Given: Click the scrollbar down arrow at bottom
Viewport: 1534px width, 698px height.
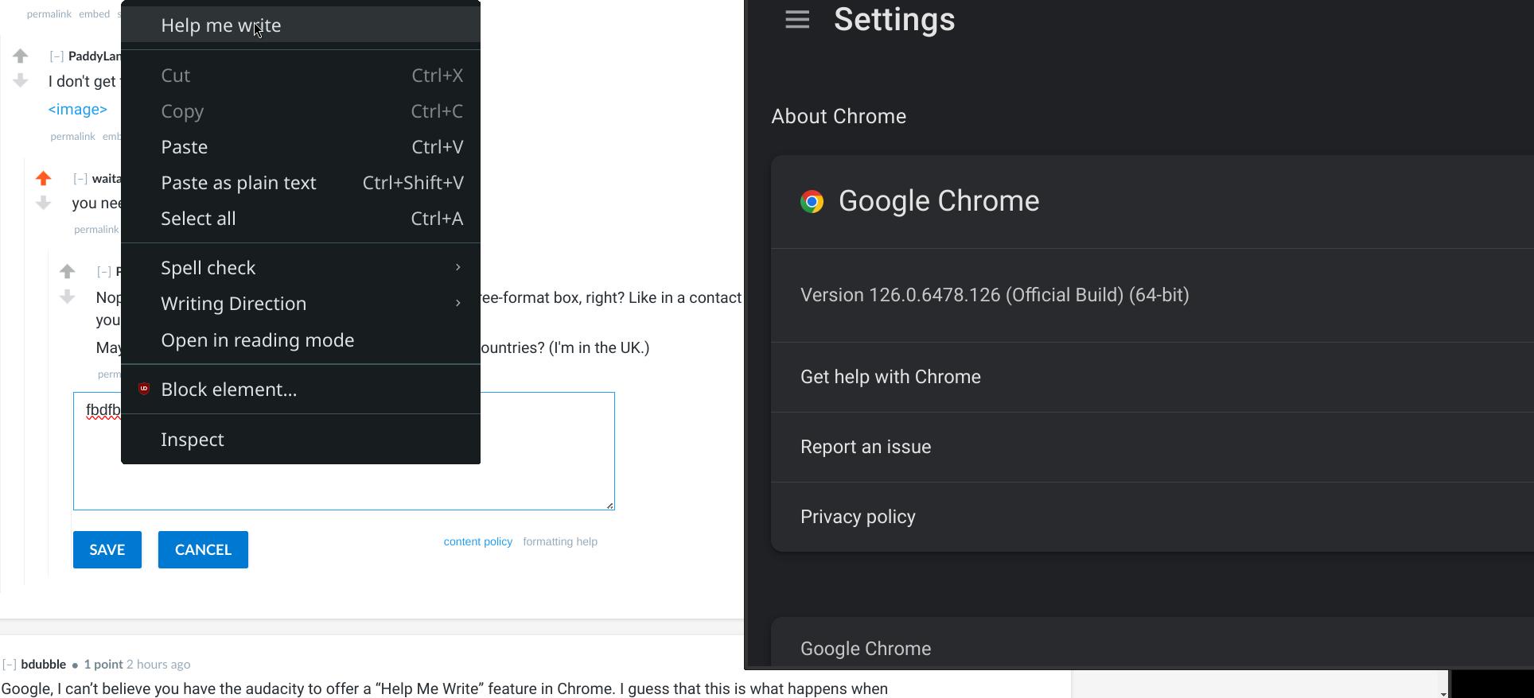Looking at the screenshot, I should 1443,694.
